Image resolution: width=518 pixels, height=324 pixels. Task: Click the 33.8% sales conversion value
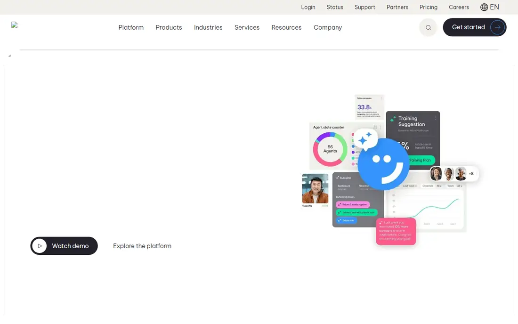click(x=364, y=107)
